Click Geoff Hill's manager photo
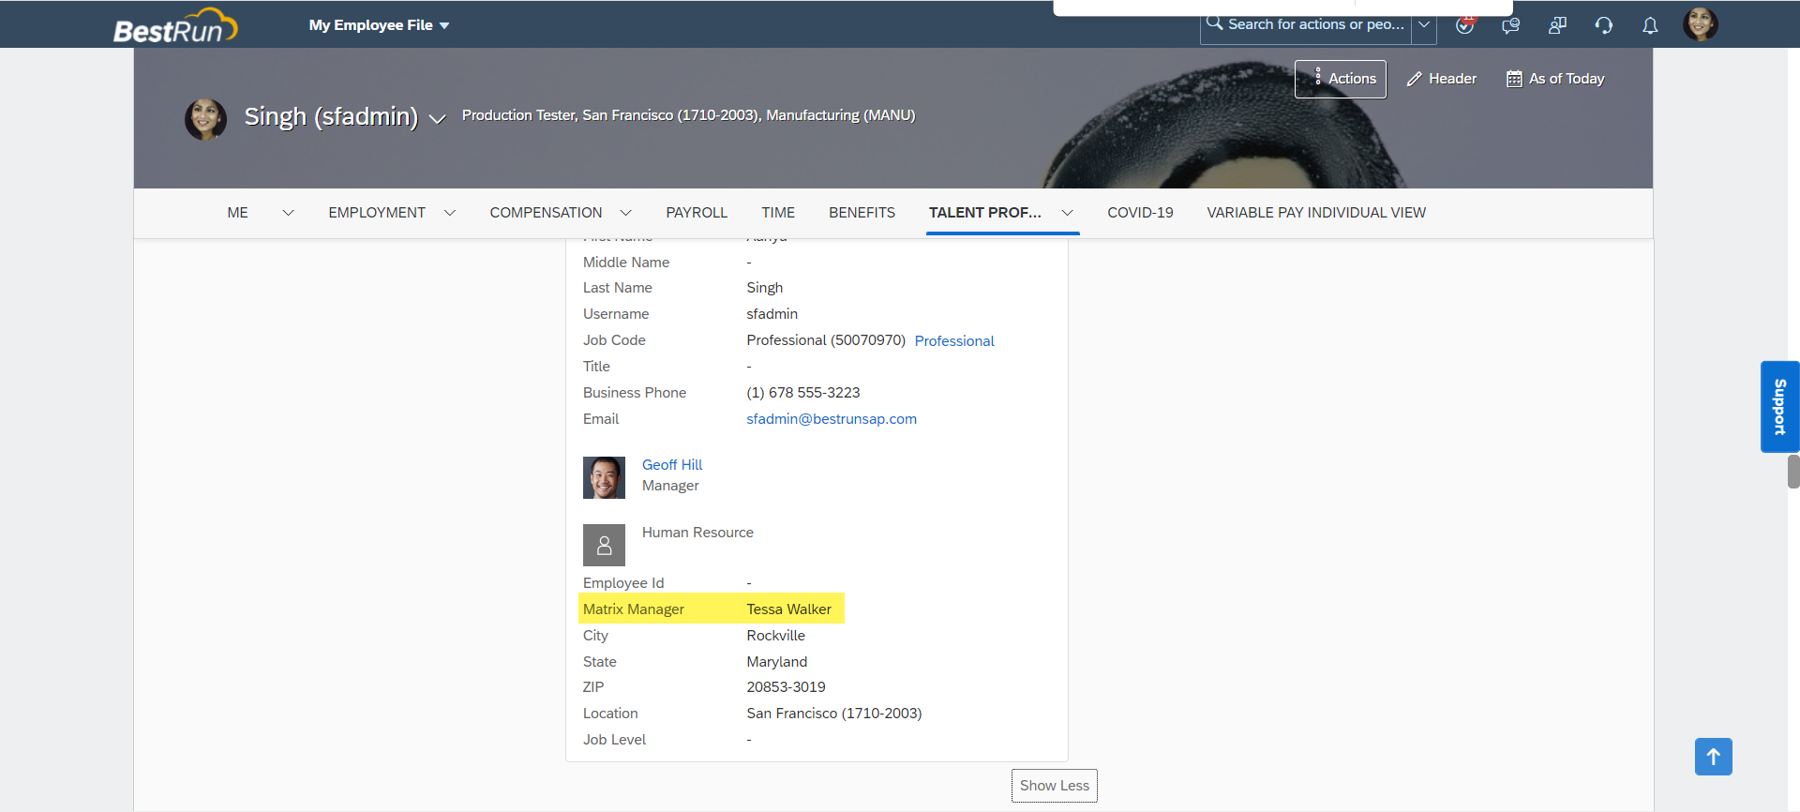This screenshot has width=1800, height=812. coord(604,477)
